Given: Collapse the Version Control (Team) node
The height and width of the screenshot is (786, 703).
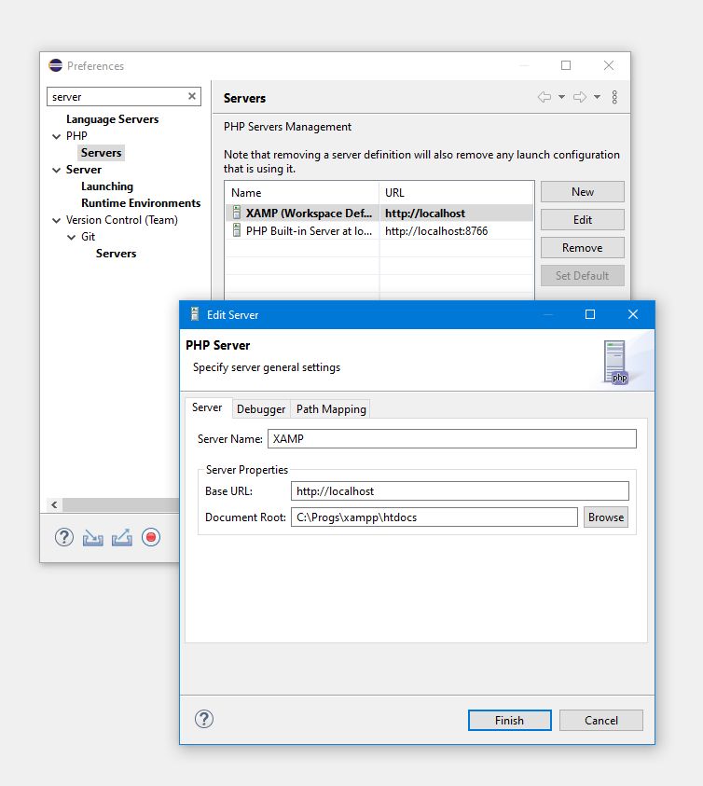Looking at the screenshot, I should tap(56, 220).
